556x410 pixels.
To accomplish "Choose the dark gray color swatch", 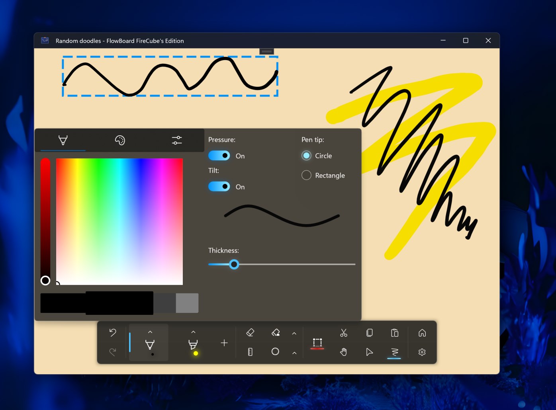I will (164, 303).
